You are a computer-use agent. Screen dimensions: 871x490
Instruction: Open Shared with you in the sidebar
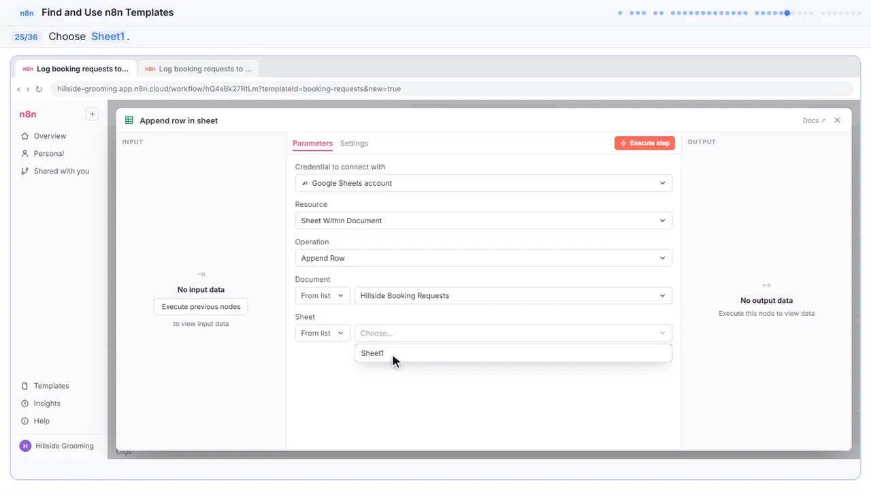[x=55, y=171]
